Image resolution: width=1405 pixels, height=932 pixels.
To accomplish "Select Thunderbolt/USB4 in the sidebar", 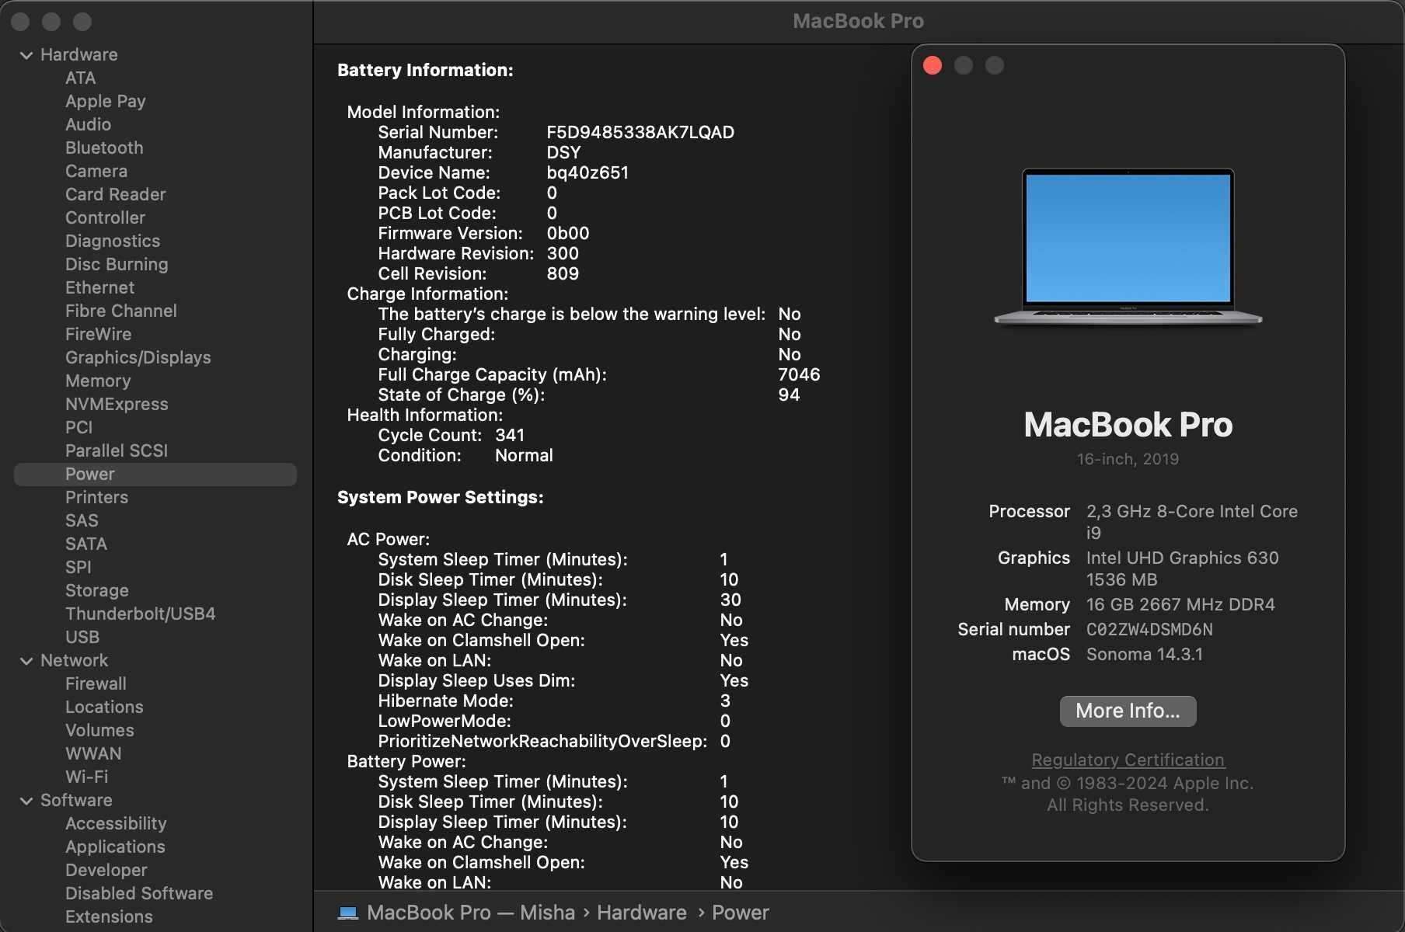I will [x=141, y=614].
